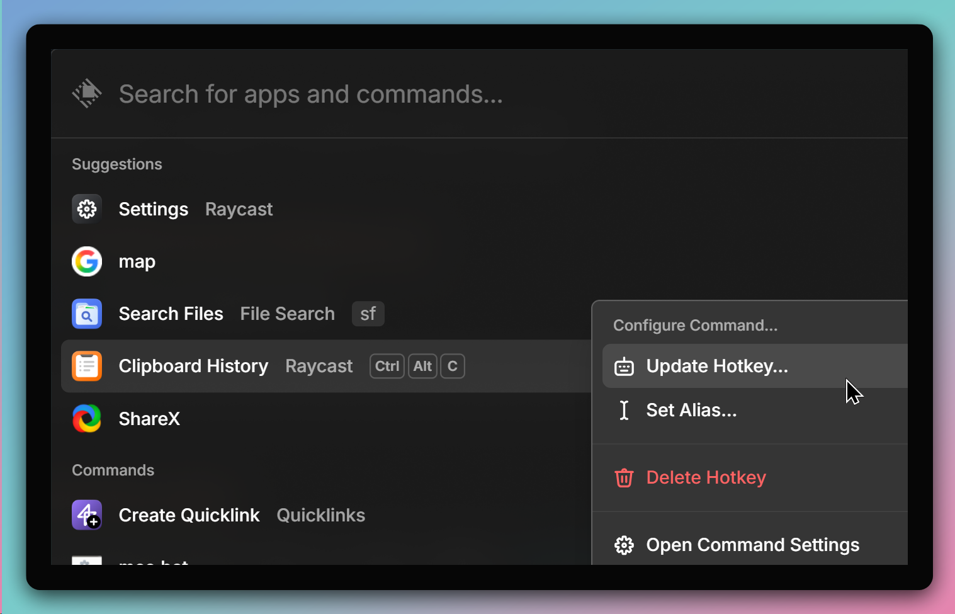Click the red trash icon for Delete Hotkey
955x614 pixels.
(x=624, y=477)
